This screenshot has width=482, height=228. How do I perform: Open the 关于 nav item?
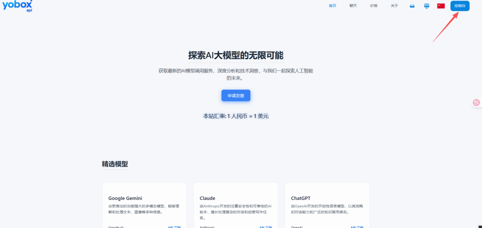click(395, 6)
